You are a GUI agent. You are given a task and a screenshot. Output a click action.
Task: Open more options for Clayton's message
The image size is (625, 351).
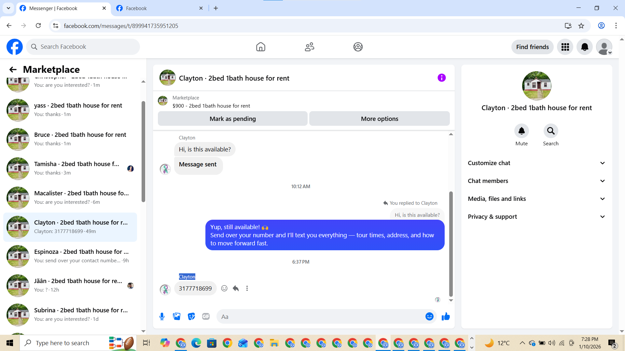click(x=247, y=288)
